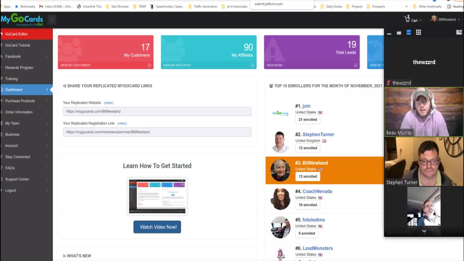Click the arrow icon on Total Leads card

355,65
